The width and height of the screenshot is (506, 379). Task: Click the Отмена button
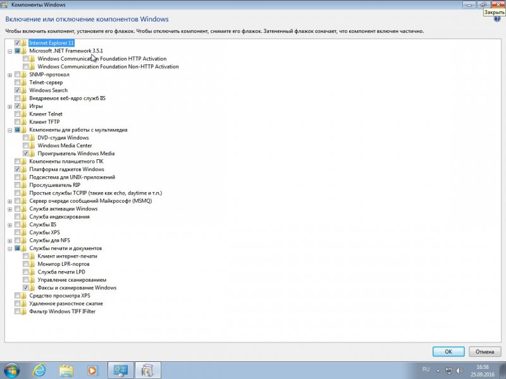(484, 352)
